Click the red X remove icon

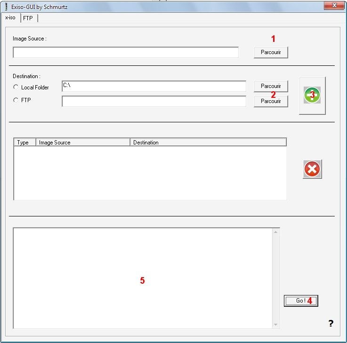(312, 169)
